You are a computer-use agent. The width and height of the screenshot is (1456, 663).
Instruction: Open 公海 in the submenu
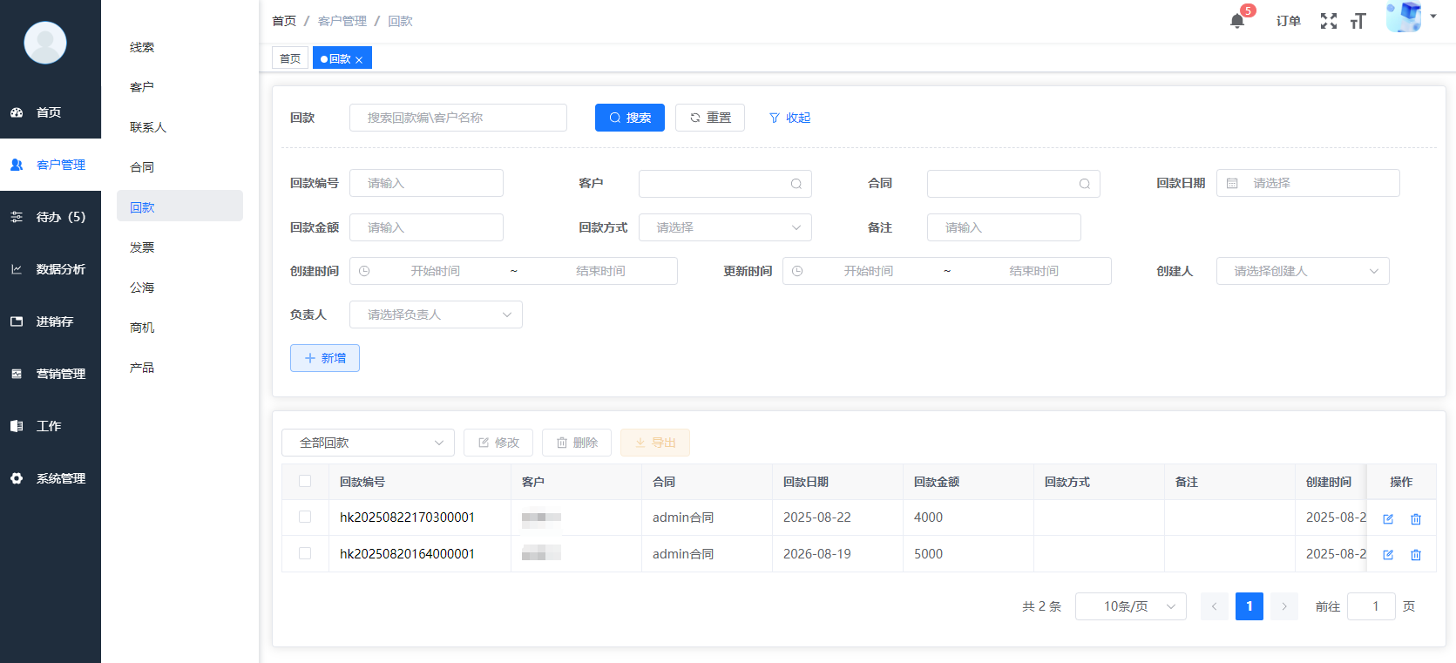click(x=142, y=288)
